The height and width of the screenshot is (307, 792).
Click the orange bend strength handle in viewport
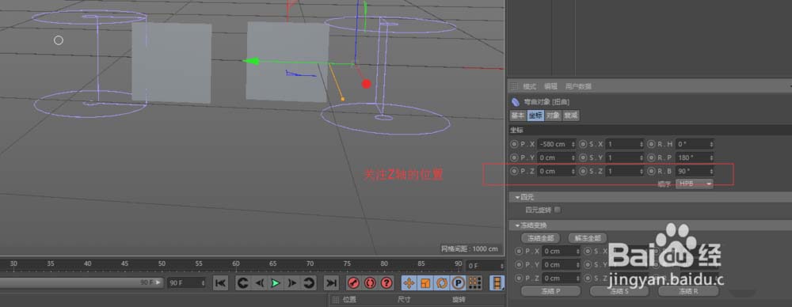tap(342, 99)
